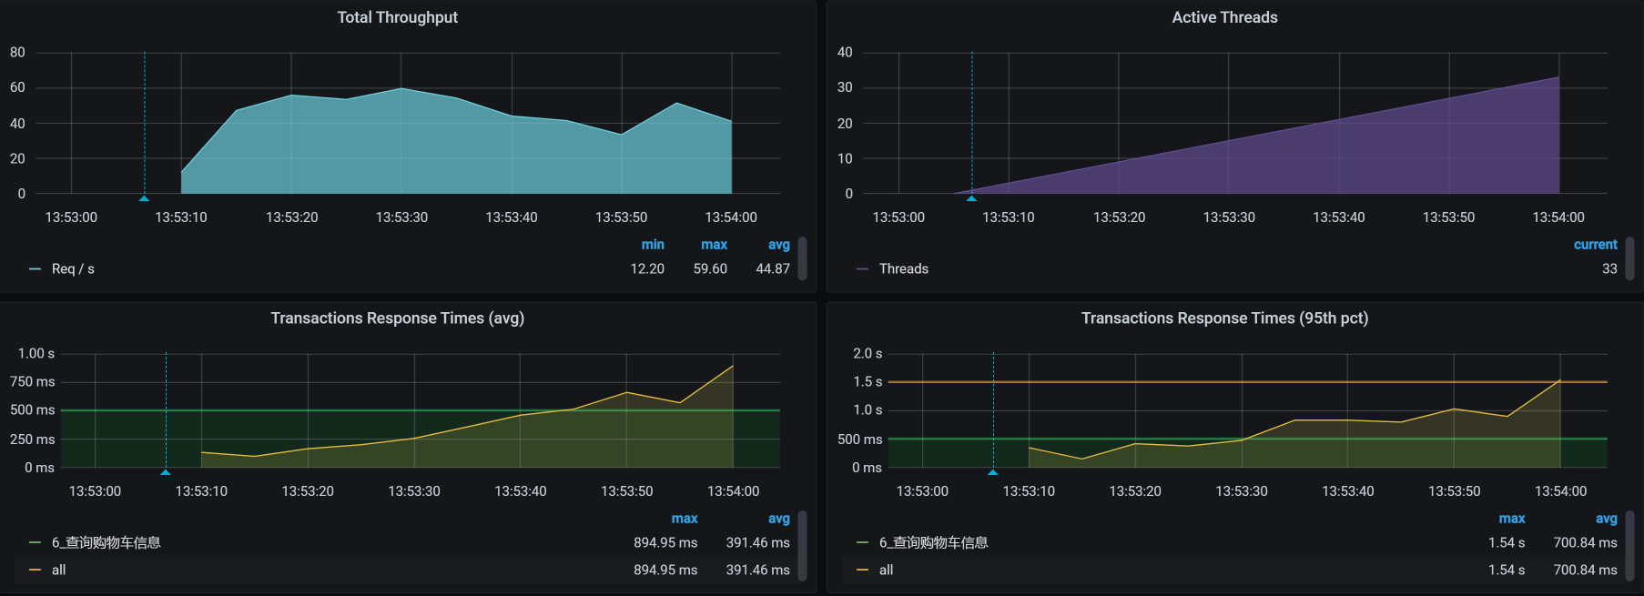This screenshot has width=1644, height=596.
Task: Toggle the 'Req / s' legend series
Action: (73, 269)
